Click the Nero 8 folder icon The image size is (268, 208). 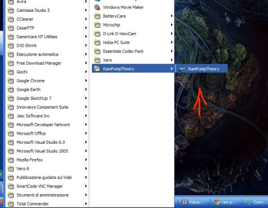[11, 169]
